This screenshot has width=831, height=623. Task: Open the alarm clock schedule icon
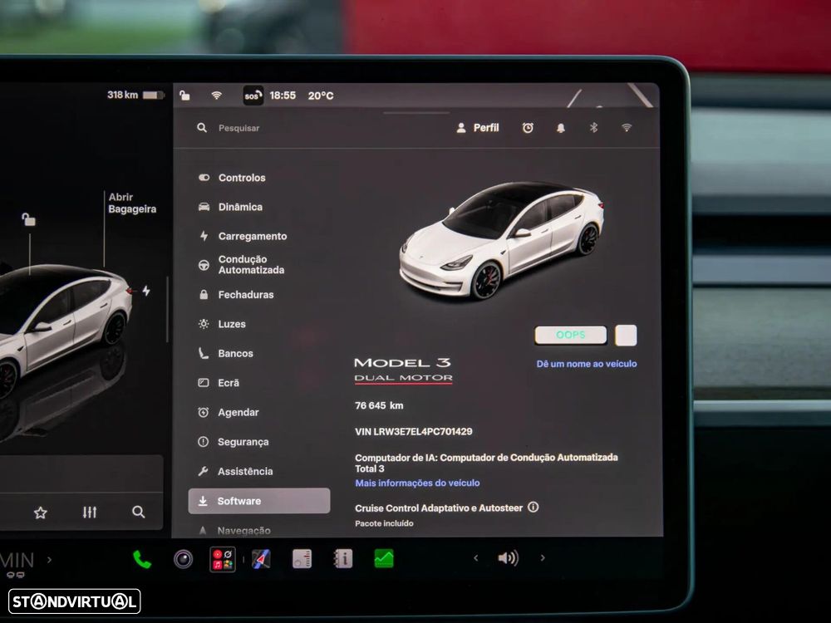coord(528,128)
